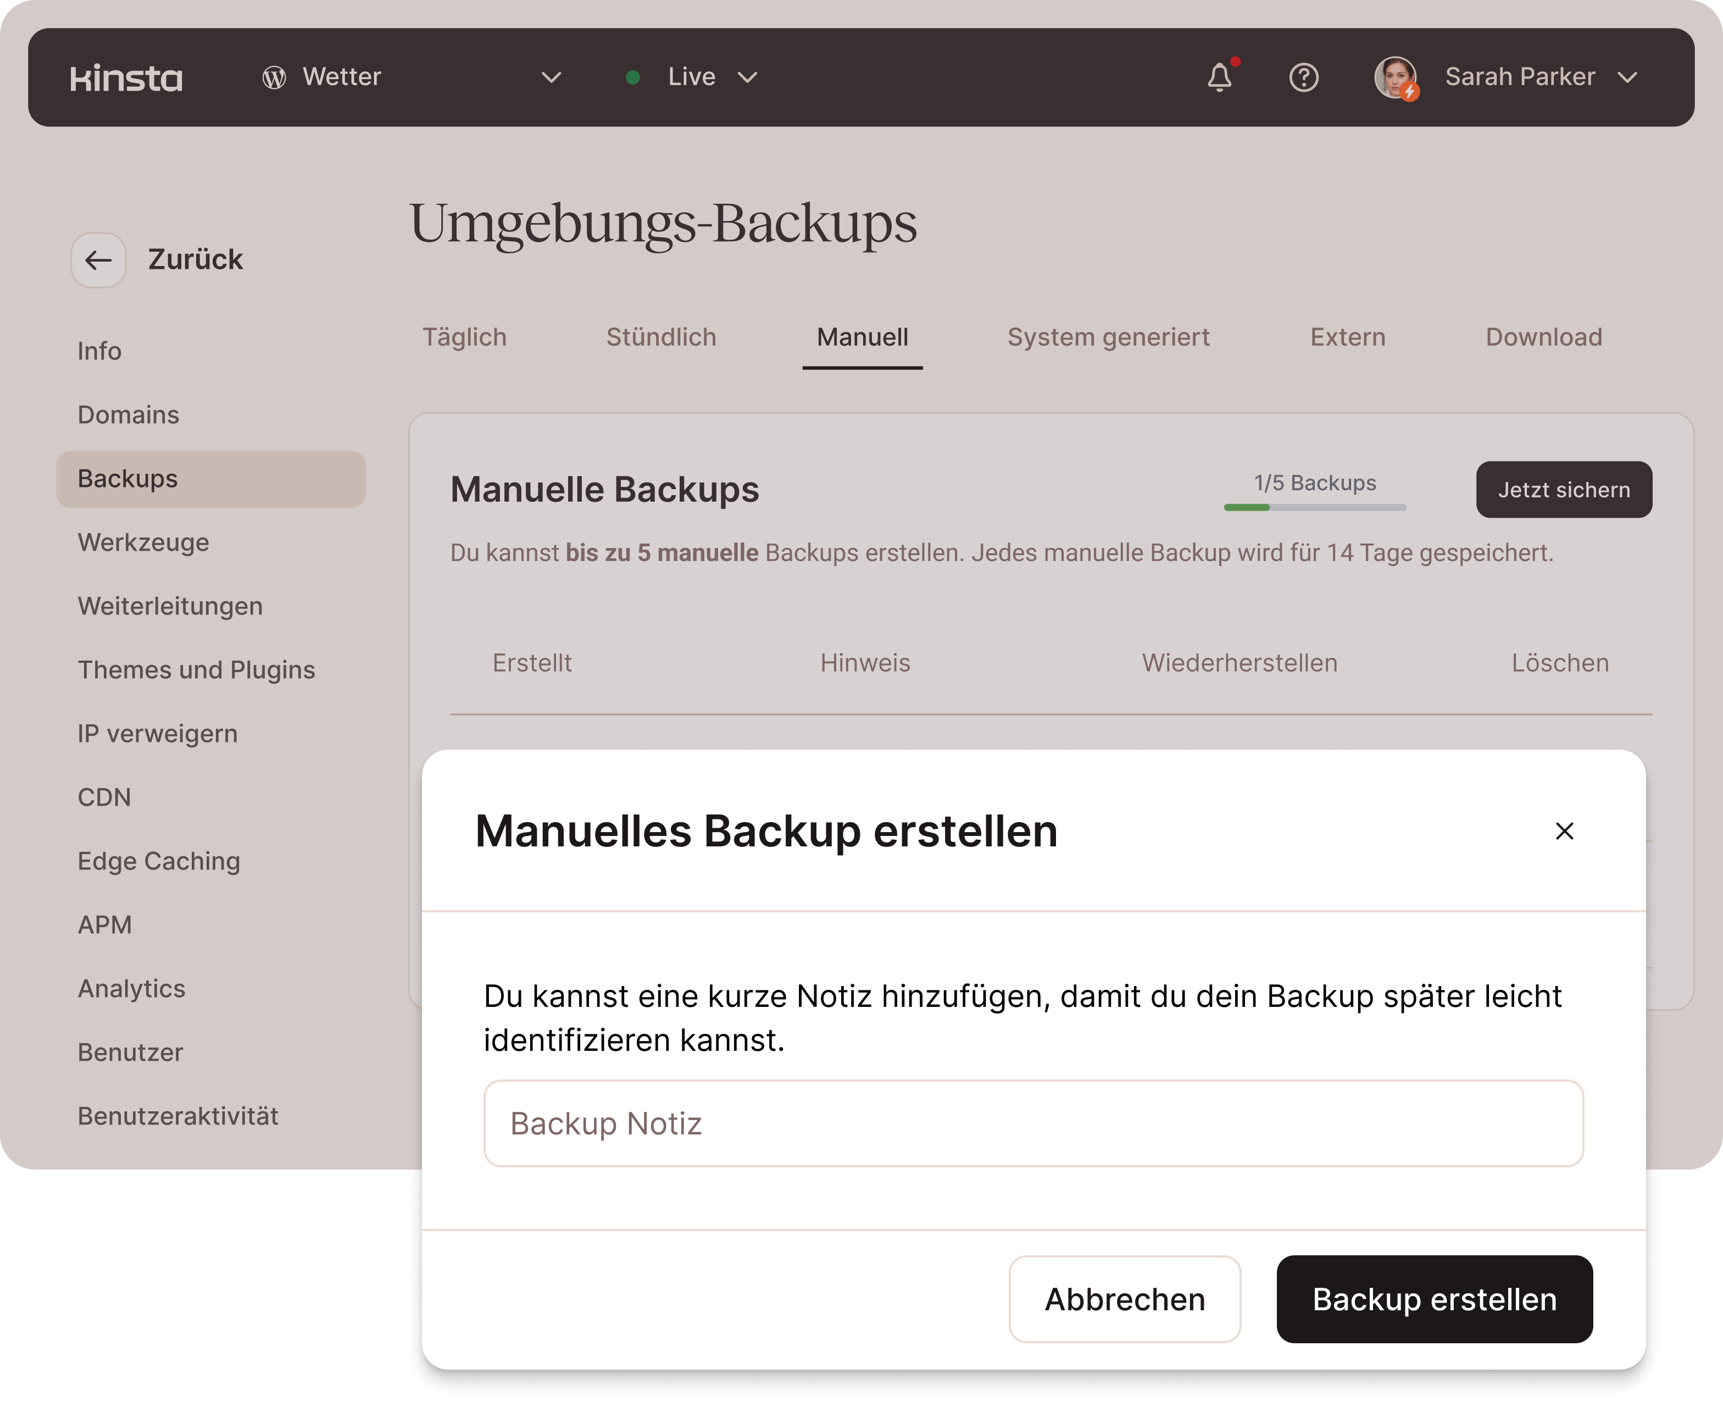The width and height of the screenshot is (1723, 1407).
Task: Click the Abbrechen button
Action: 1124,1299
